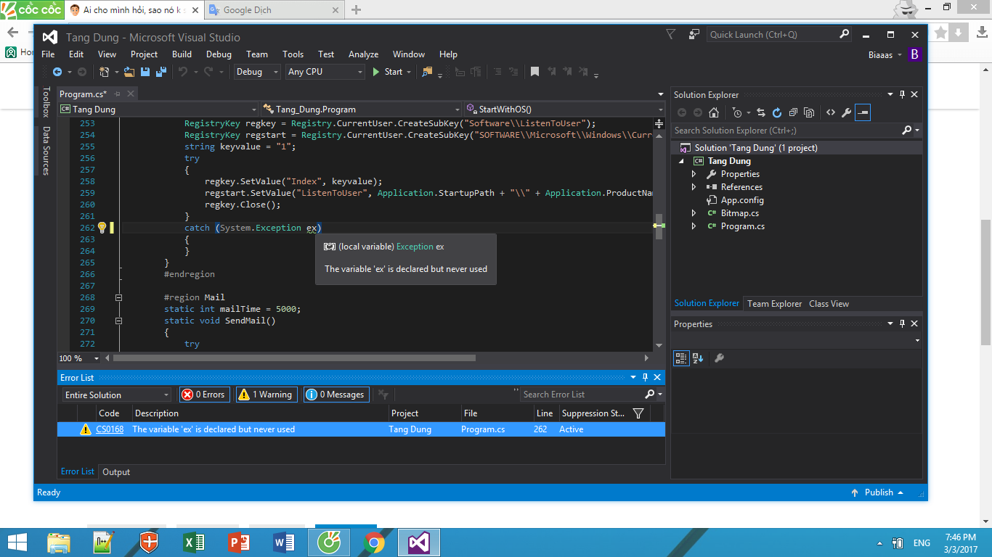This screenshot has width=992, height=557.
Task: Click the bookmark icon in the toolbar
Action: 534,72
